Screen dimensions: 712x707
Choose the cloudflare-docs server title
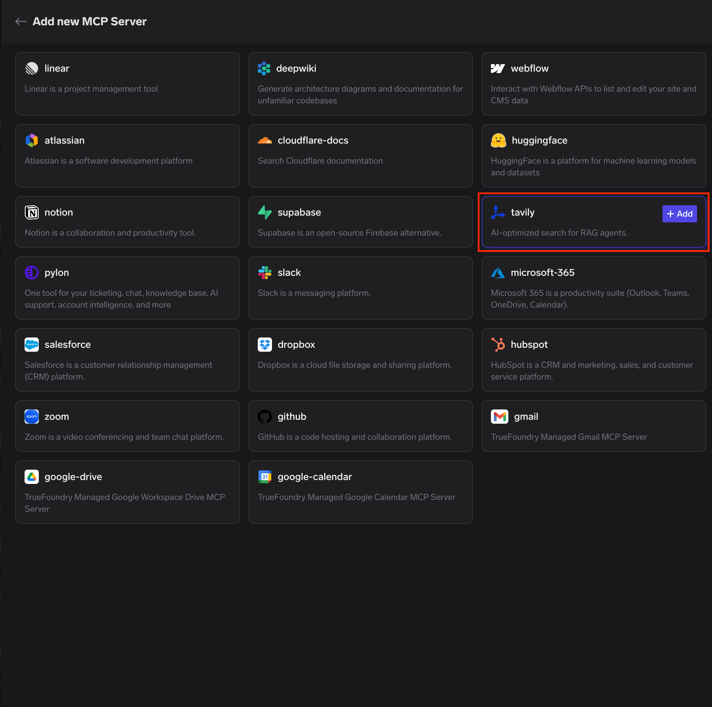point(313,140)
